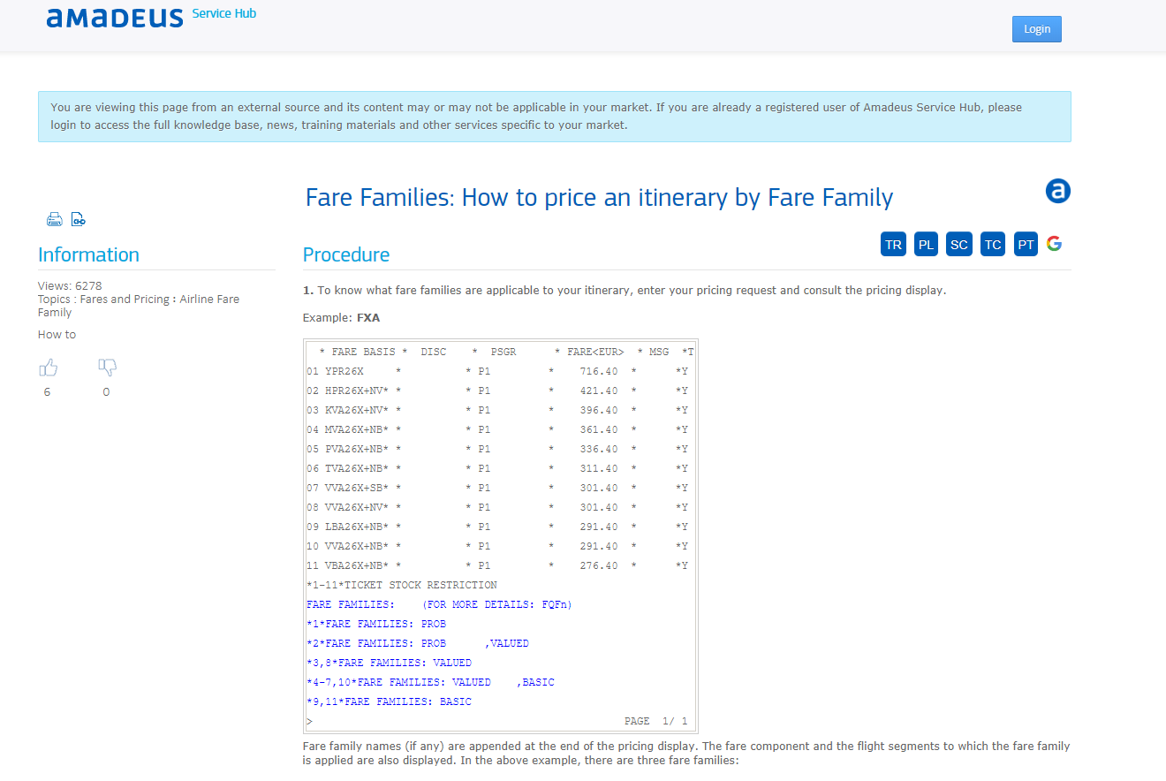The width and height of the screenshot is (1166, 781).
Task: Click the copy link icon
Action: pos(78,219)
